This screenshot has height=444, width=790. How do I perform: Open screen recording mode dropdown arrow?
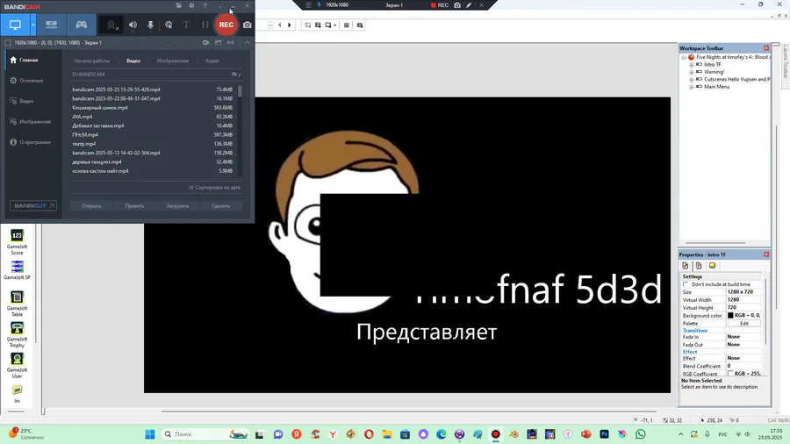(33, 25)
